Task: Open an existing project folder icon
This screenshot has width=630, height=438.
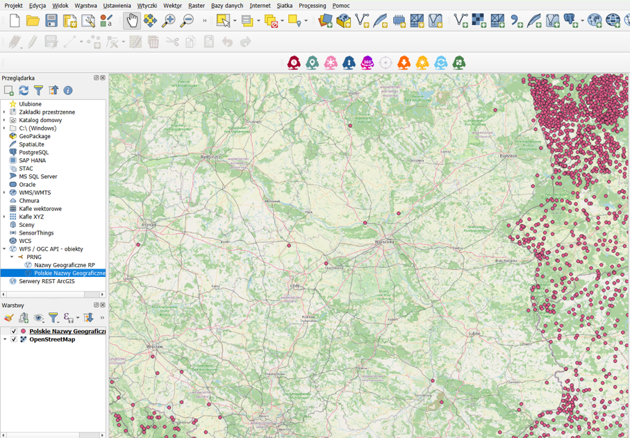Action: (33, 20)
